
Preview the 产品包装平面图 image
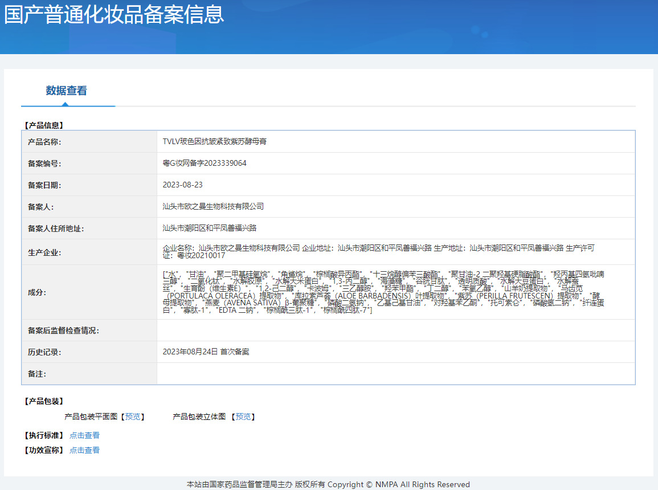pos(133,416)
